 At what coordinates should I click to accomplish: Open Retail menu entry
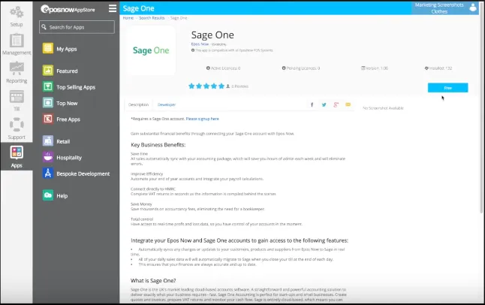tap(63, 141)
